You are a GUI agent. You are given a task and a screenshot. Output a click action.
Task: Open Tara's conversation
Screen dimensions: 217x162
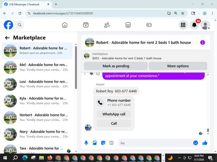point(37,149)
